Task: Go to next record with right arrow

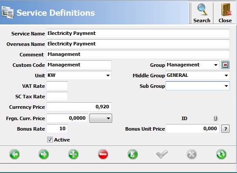Action: 44,154
